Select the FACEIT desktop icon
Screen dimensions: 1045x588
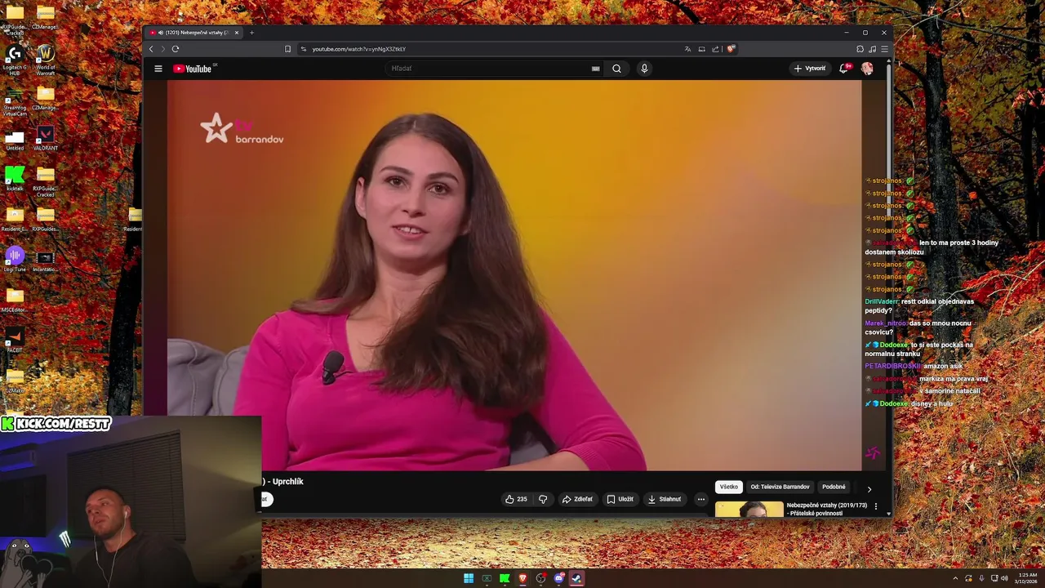[14, 340]
